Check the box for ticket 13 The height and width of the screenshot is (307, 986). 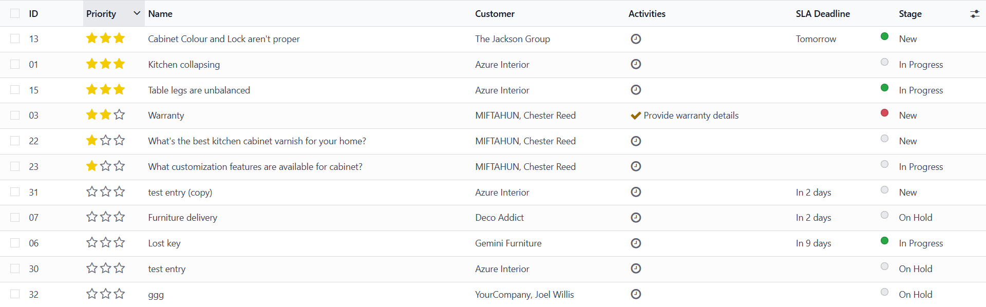(x=15, y=39)
